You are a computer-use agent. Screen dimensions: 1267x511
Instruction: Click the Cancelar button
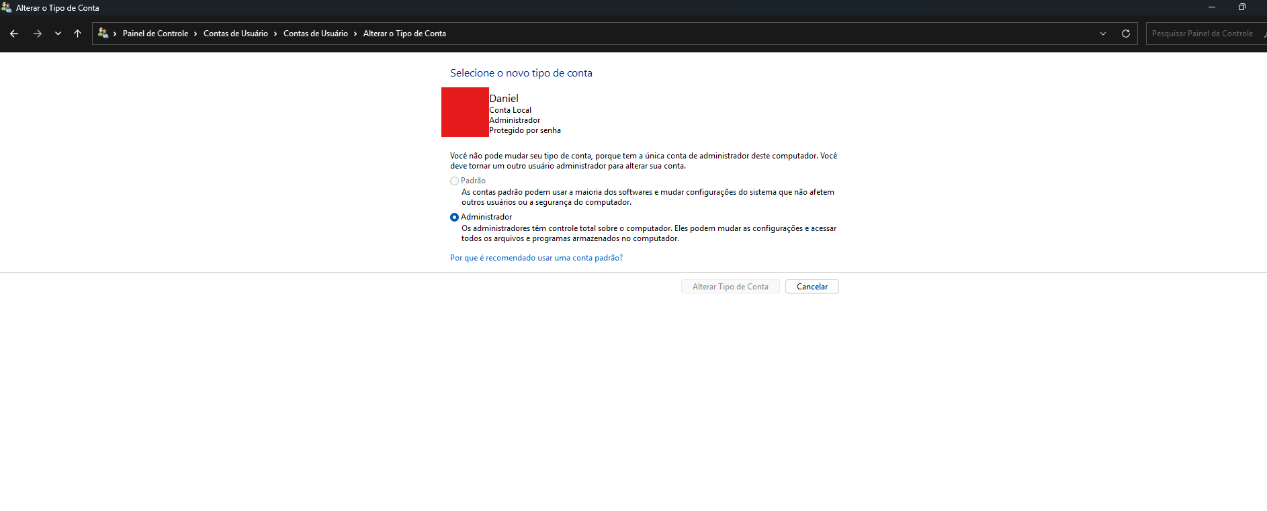tap(812, 287)
